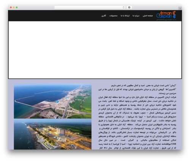Open the ارتباط با ما menu item

(125, 16)
